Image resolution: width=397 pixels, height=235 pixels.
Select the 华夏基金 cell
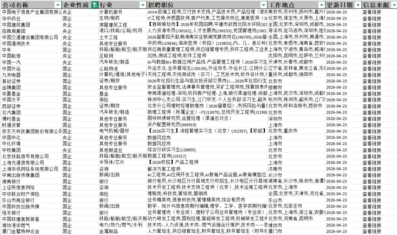[31, 94]
